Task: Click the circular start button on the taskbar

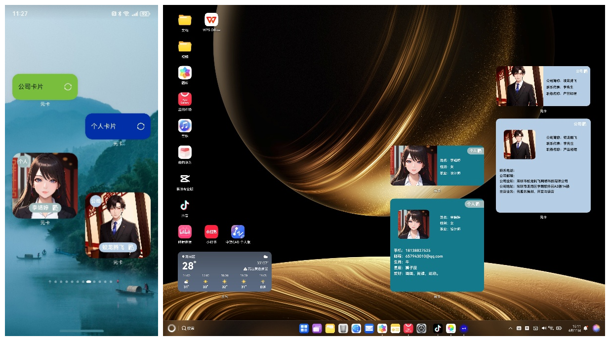Action: (172, 328)
